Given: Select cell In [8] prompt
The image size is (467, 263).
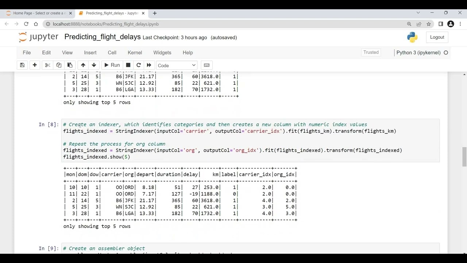Looking at the screenshot, I should pyautogui.click(x=49, y=125).
